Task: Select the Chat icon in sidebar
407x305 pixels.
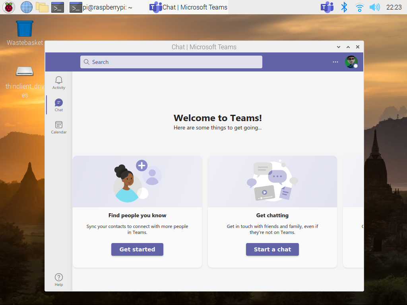Action: click(x=59, y=105)
